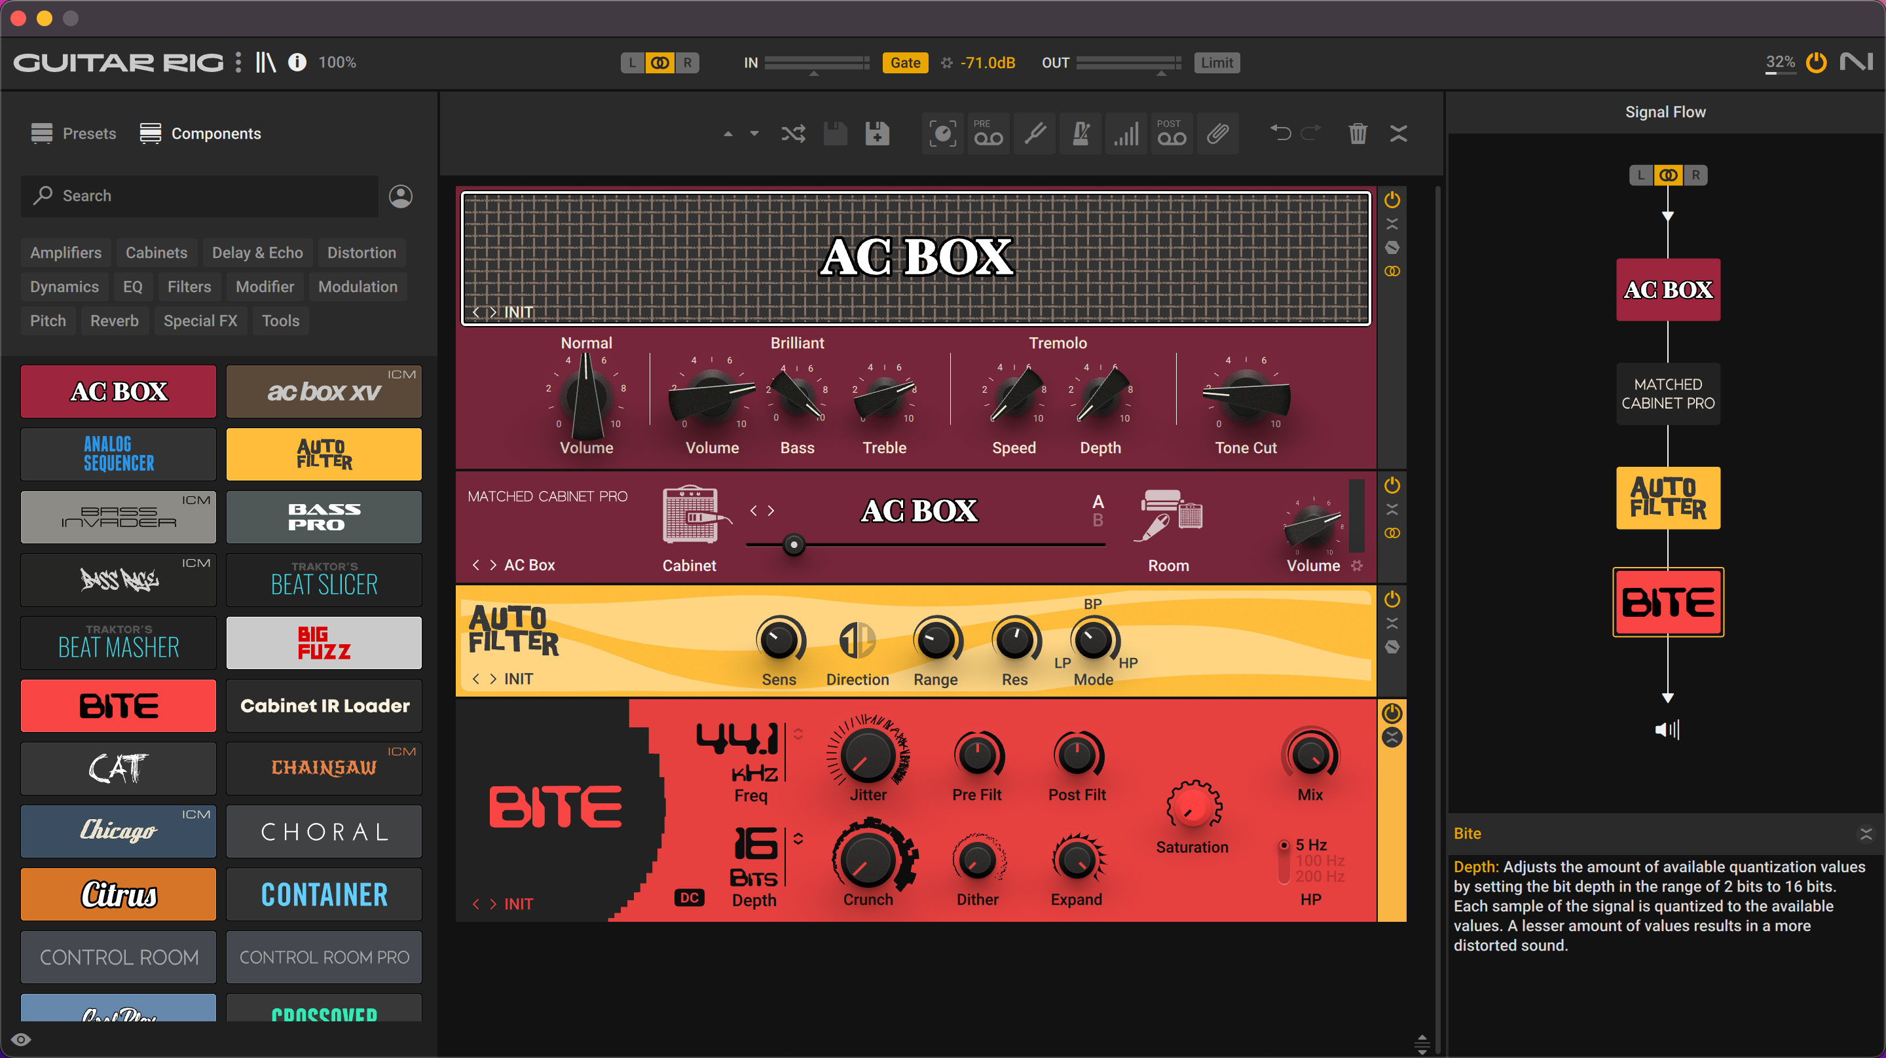
Task: Open the metronome tool
Action: [x=1081, y=134]
